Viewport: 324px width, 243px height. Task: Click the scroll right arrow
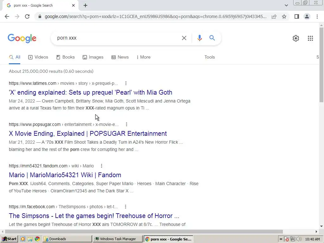(316, 232)
